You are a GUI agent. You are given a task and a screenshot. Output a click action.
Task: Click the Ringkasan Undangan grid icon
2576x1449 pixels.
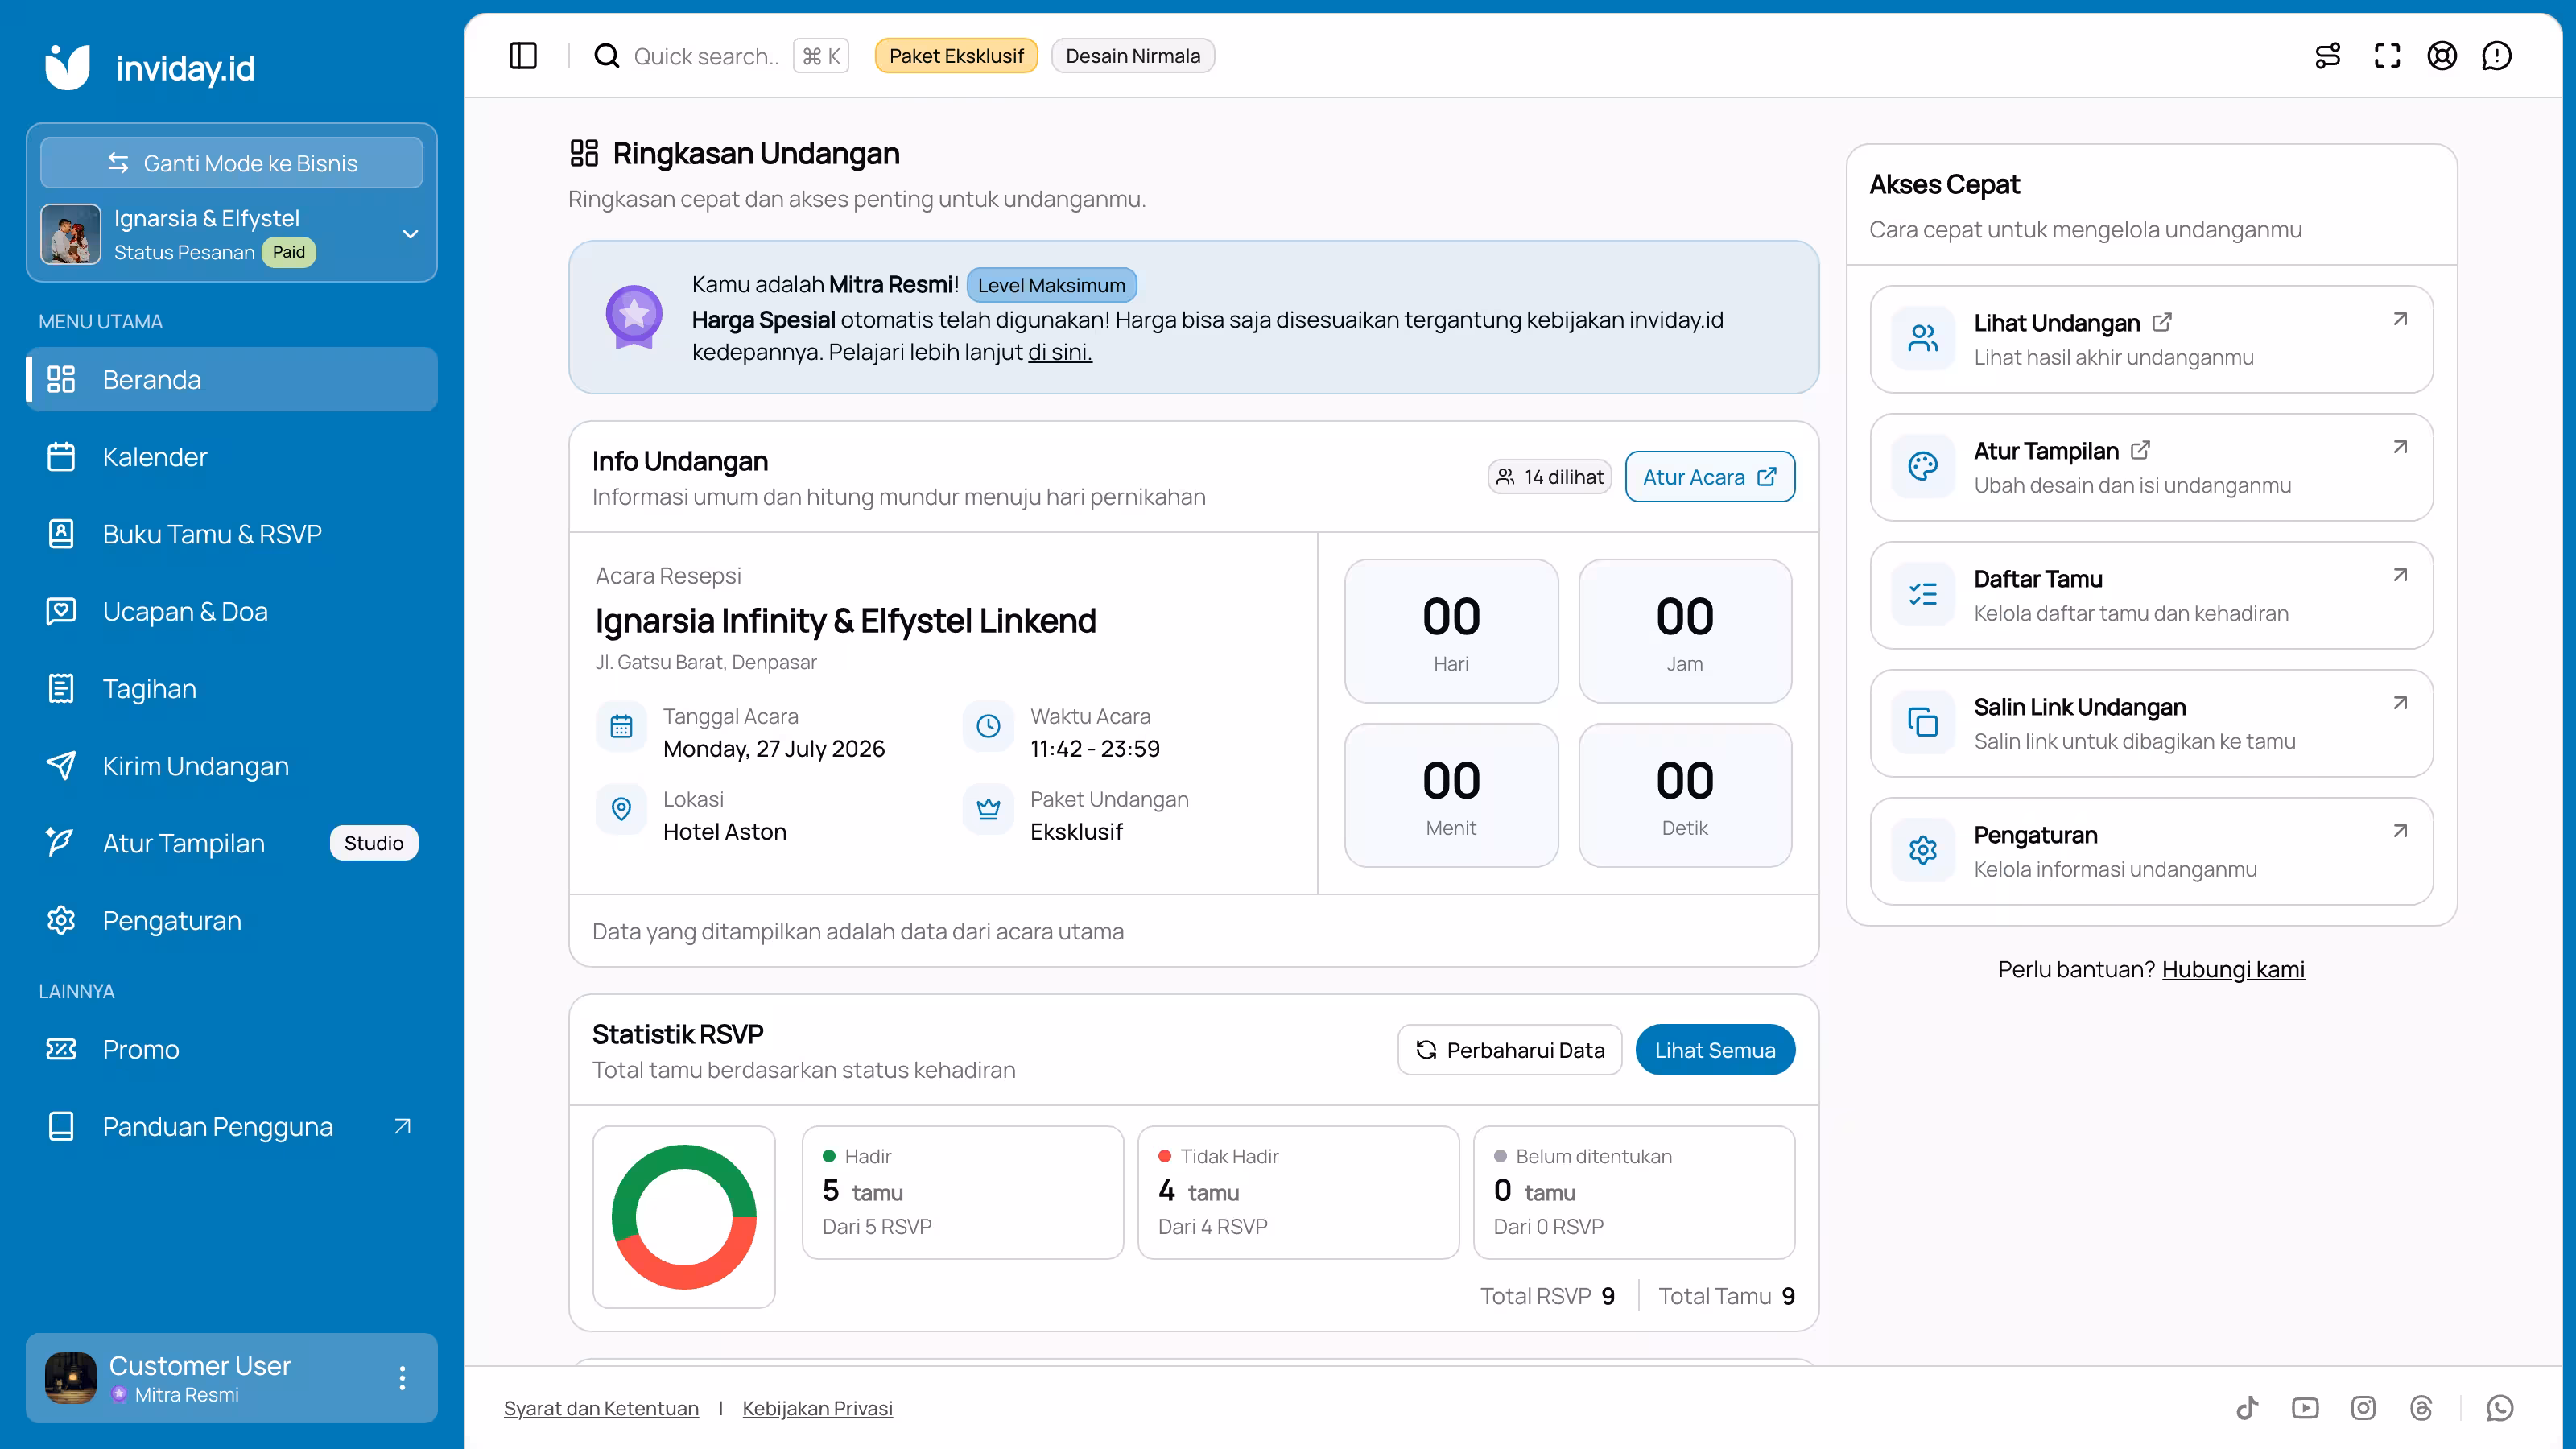584,153
